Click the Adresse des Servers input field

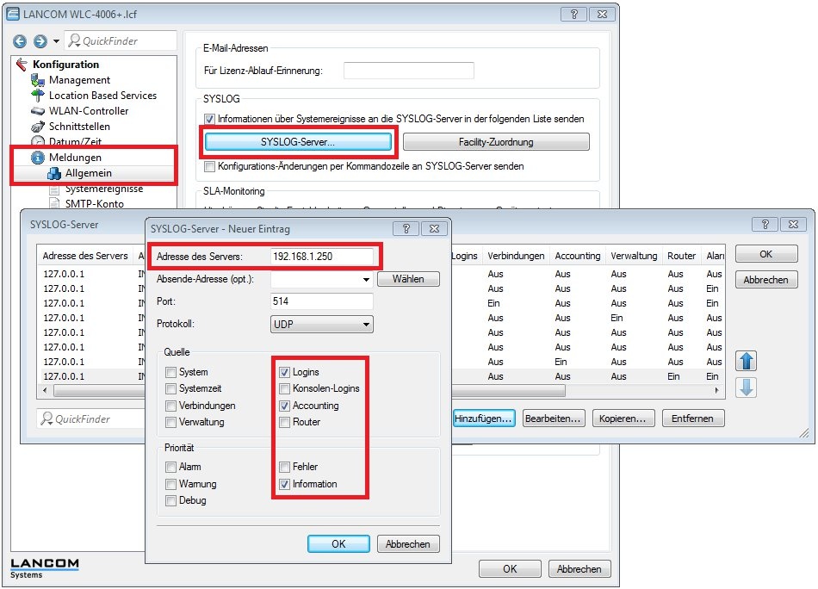pyautogui.click(x=322, y=257)
